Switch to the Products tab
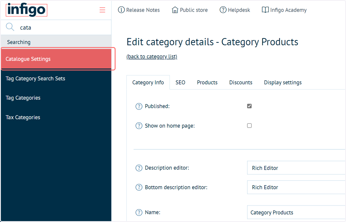 tap(207, 83)
